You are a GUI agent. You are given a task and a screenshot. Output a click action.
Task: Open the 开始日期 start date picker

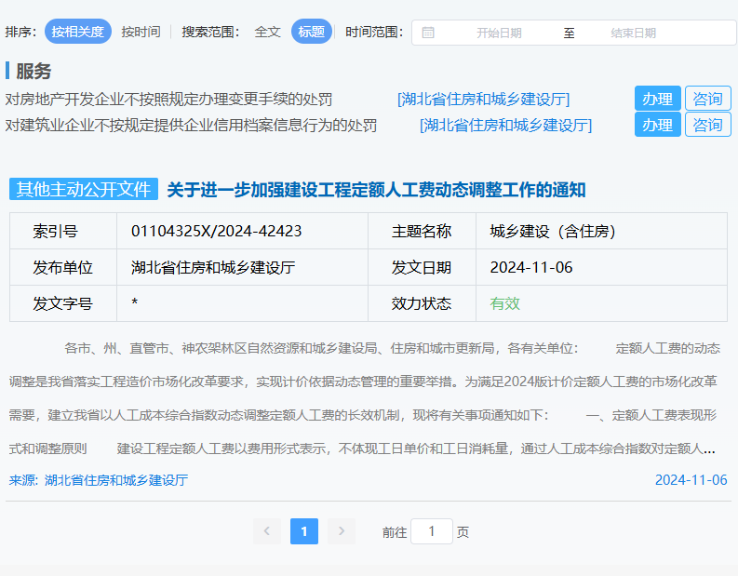(x=499, y=33)
